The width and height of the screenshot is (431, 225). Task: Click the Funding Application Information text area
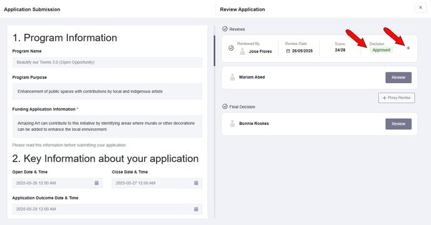coord(107,126)
